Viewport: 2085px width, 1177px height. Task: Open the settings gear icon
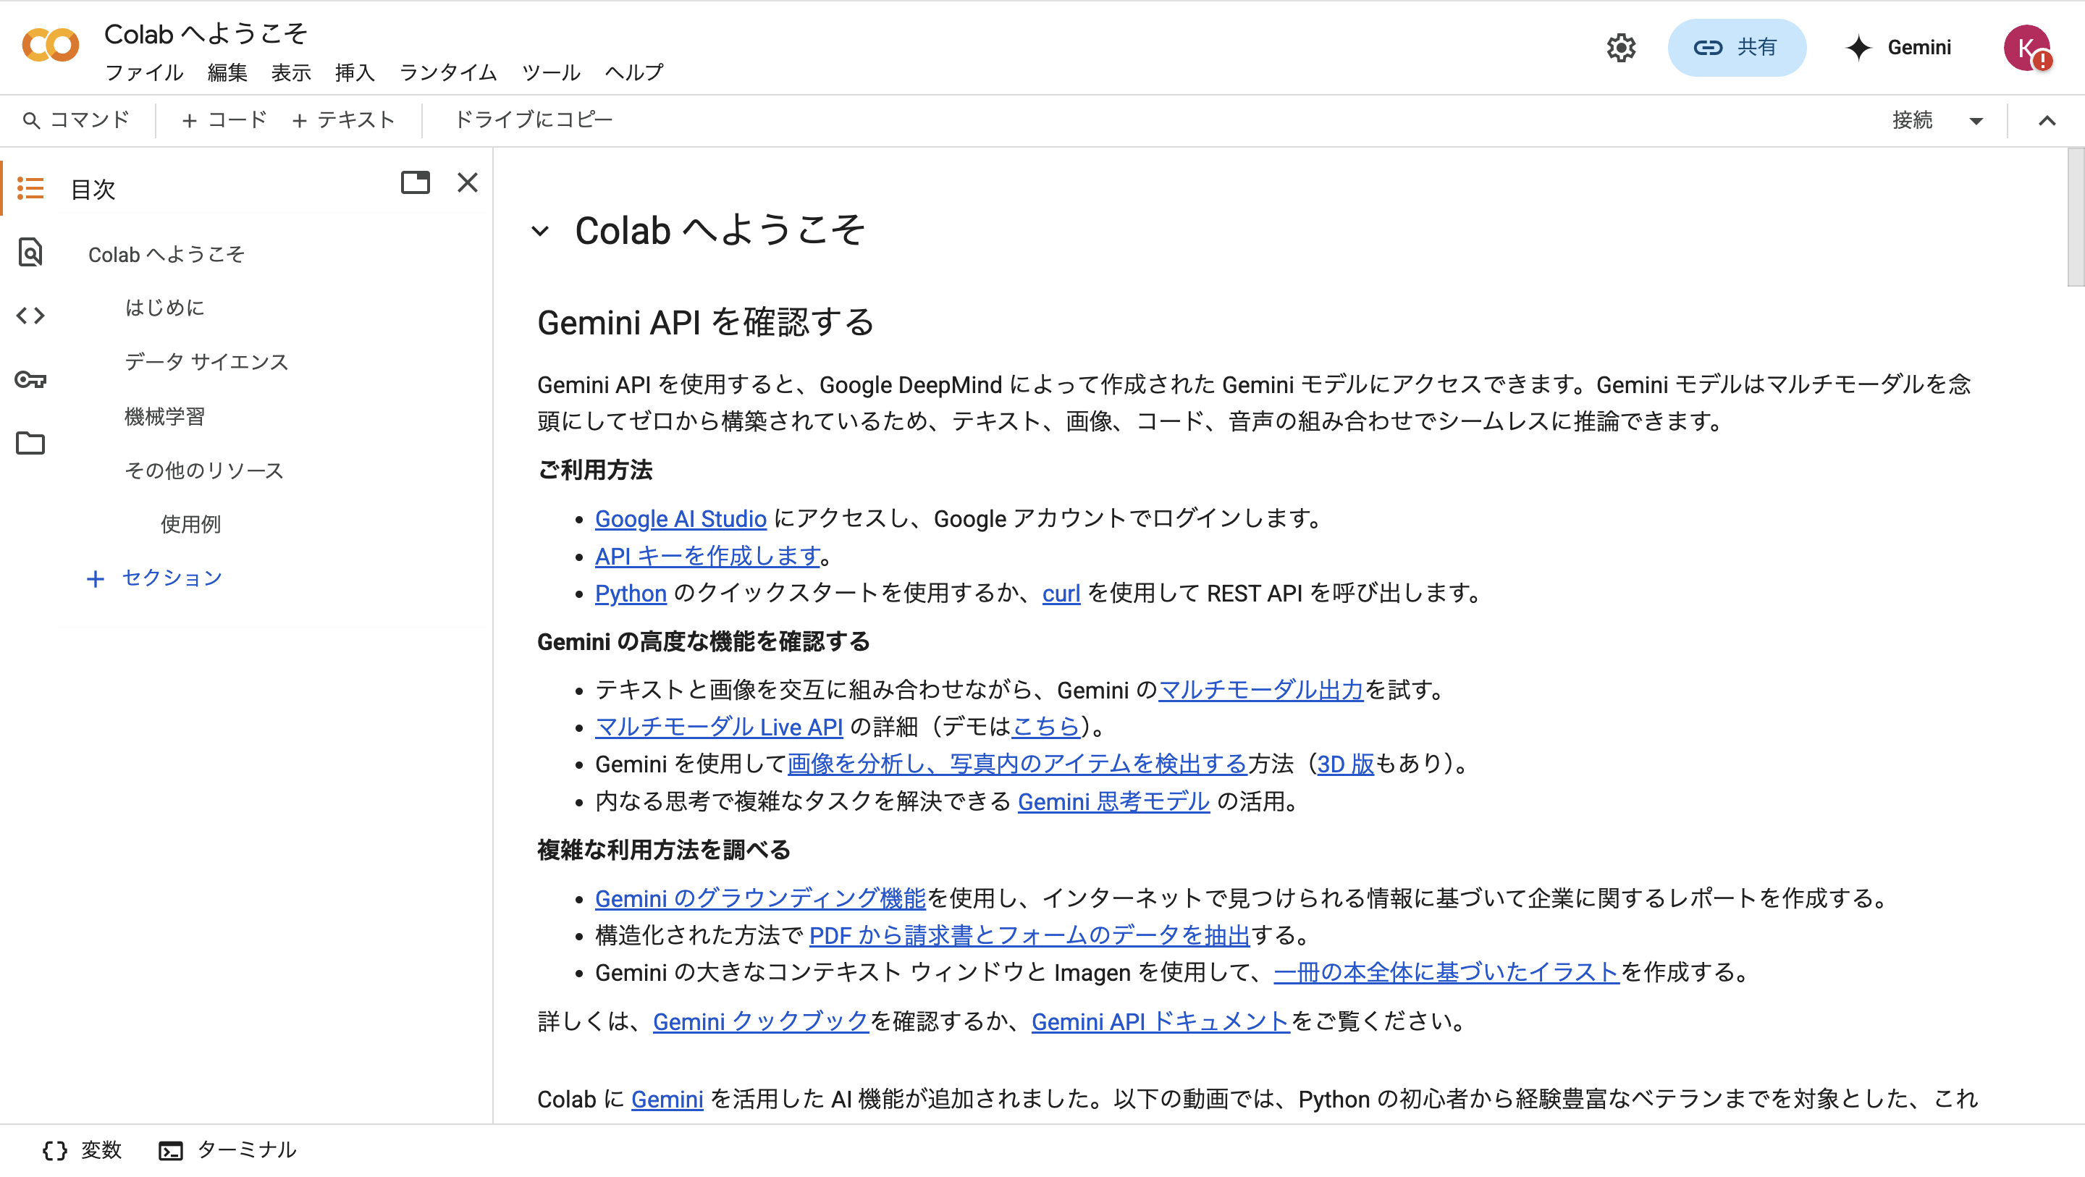point(1620,48)
